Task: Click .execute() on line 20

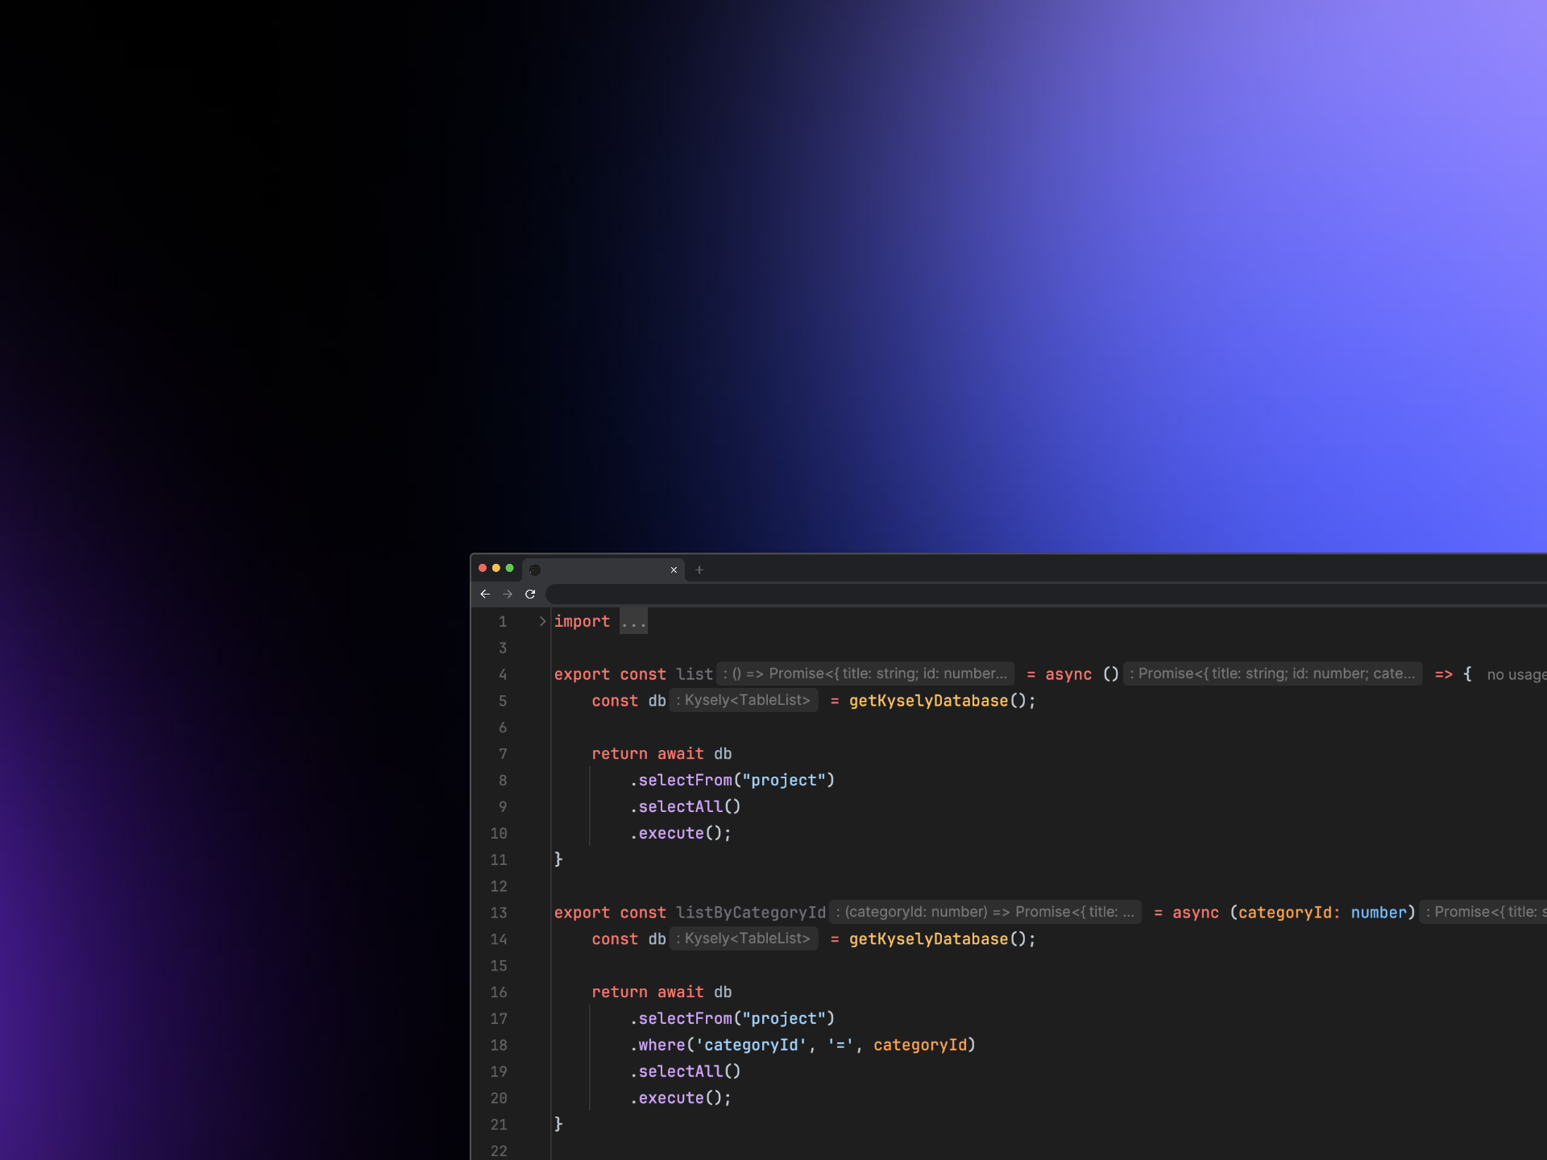Action: point(681,1098)
